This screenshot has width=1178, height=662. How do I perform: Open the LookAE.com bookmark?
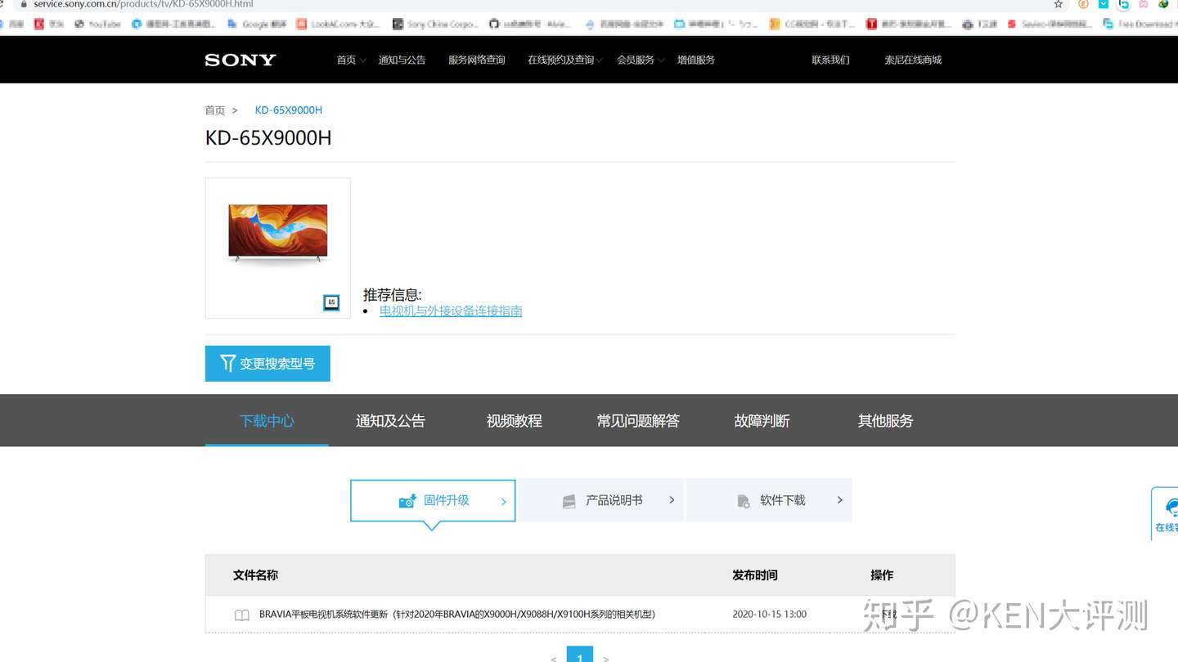(338, 25)
